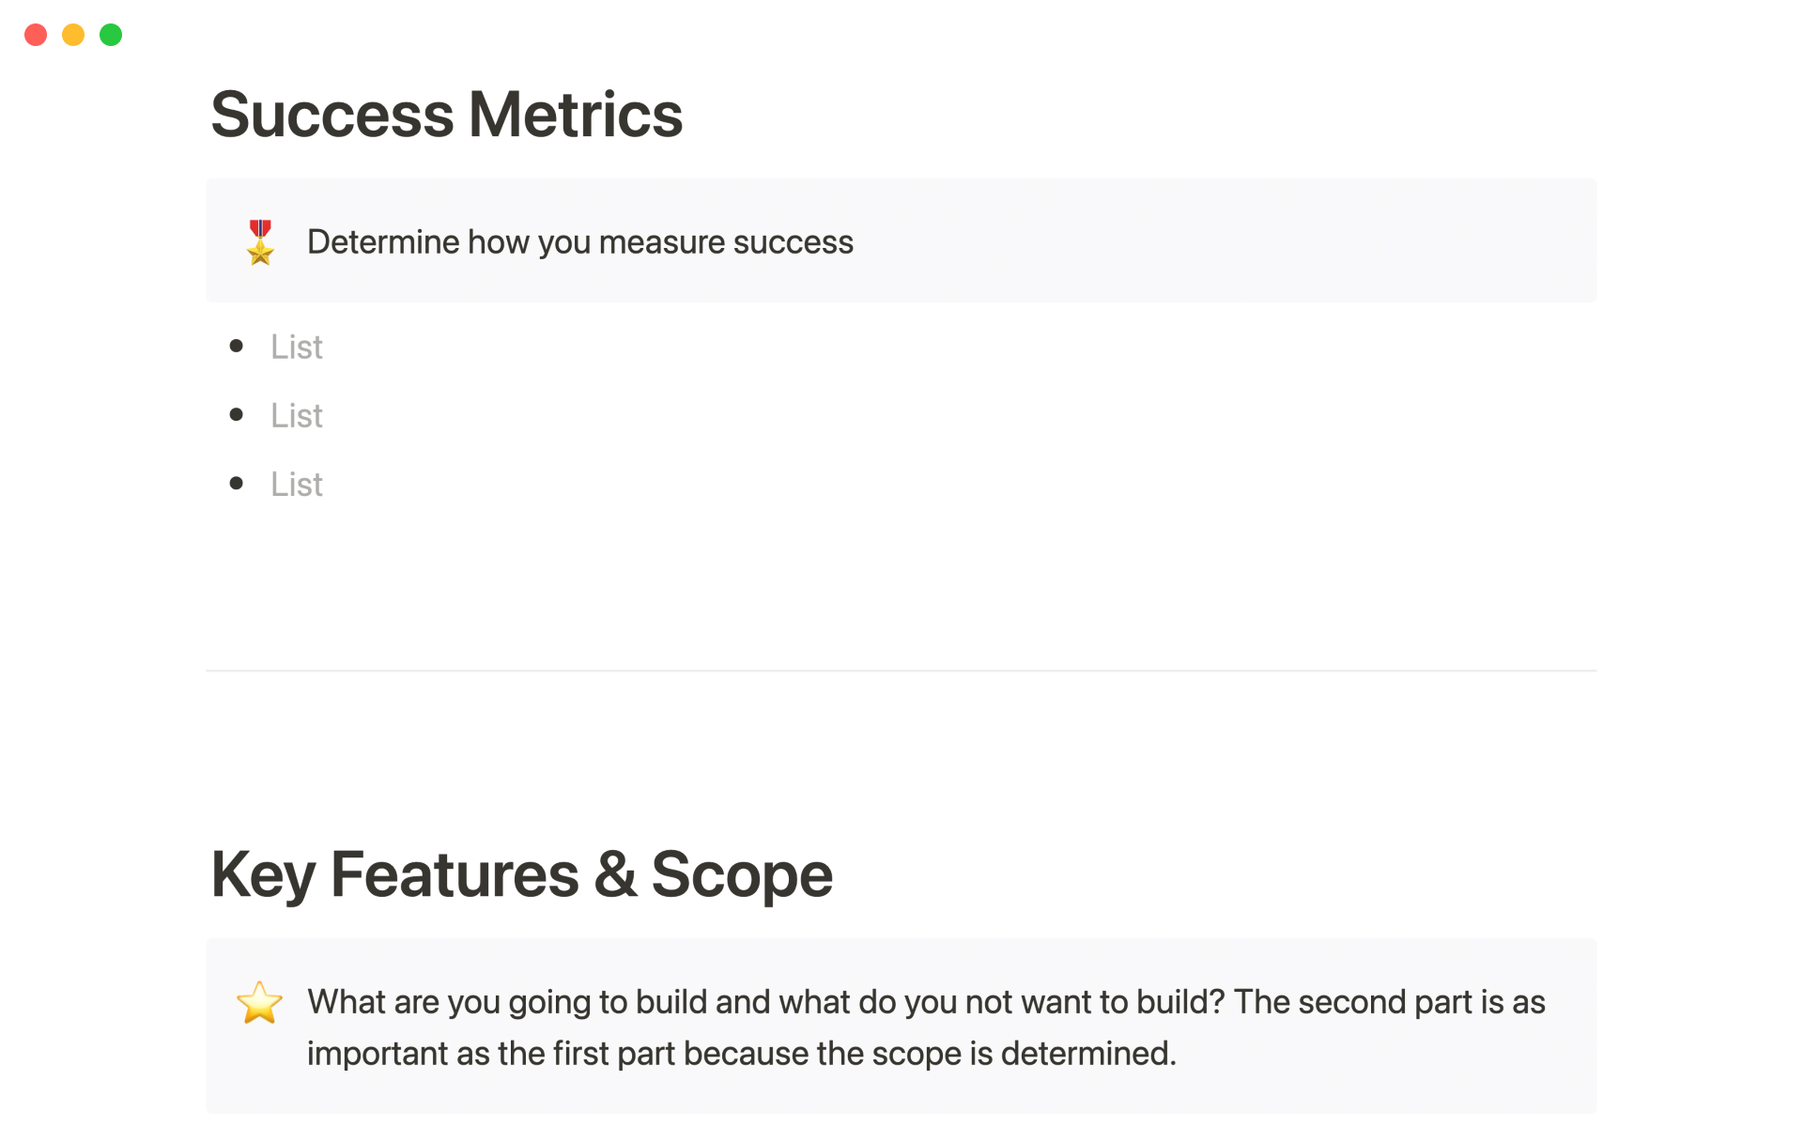The width and height of the screenshot is (1803, 1127).
Task: Click the third bullet point marker
Action: point(237,484)
